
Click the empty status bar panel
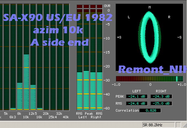178,125
